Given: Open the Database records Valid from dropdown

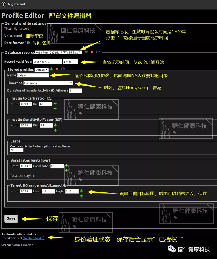Looking at the screenshot, I should 58,53.
